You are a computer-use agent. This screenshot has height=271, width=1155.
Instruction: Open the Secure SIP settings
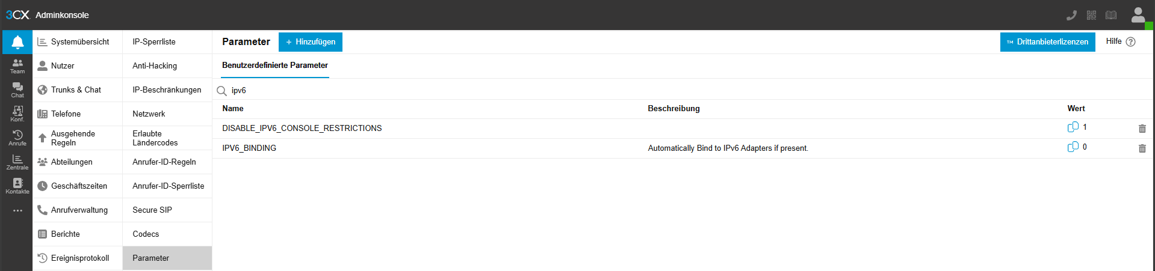click(152, 210)
